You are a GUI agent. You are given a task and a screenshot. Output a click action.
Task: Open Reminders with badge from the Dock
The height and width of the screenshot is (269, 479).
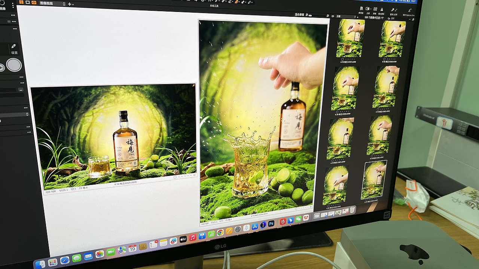coord(153,244)
